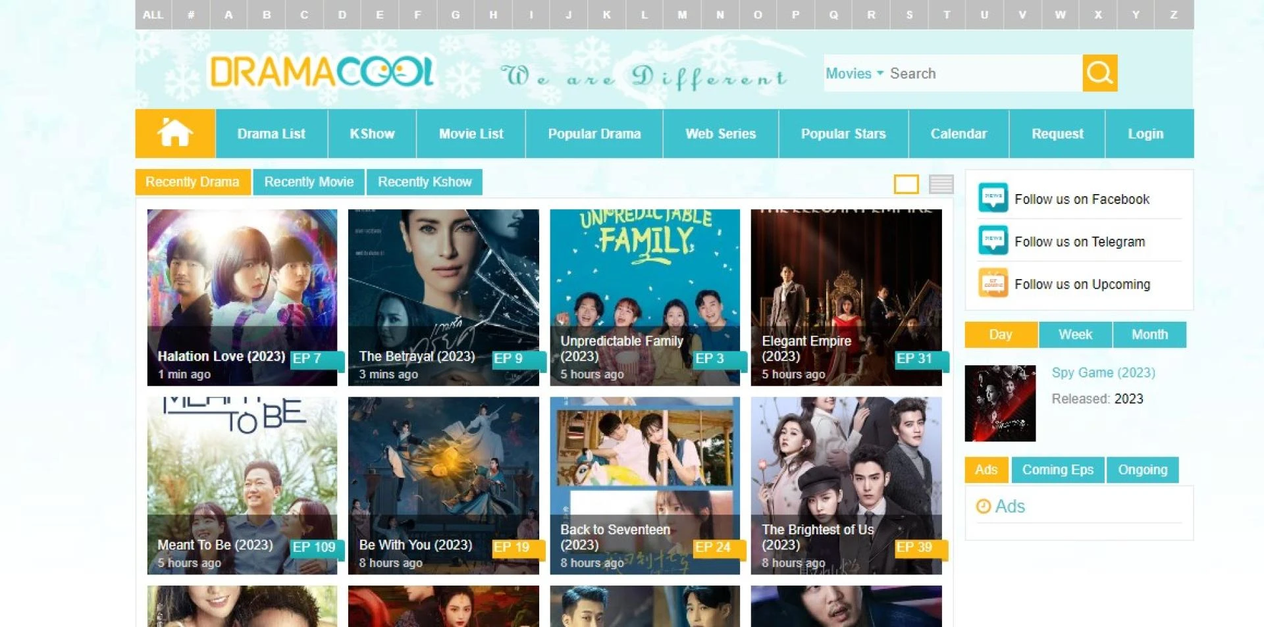The image size is (1264, 627).
Task: Open the Recently Movie tab
Action: click(x=309, y=182)
